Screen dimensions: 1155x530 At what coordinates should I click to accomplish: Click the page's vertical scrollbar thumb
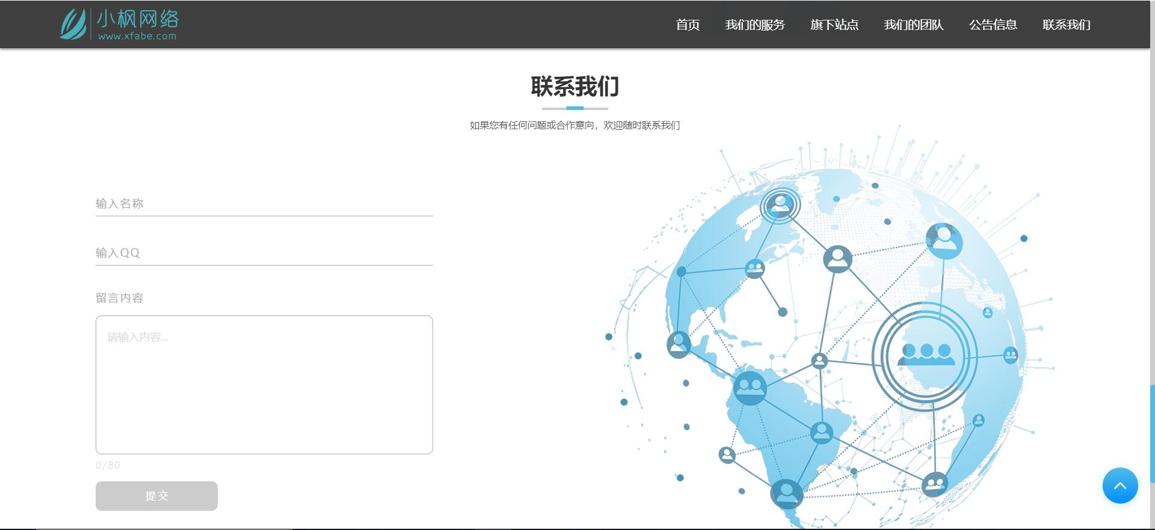(1152, 433)
